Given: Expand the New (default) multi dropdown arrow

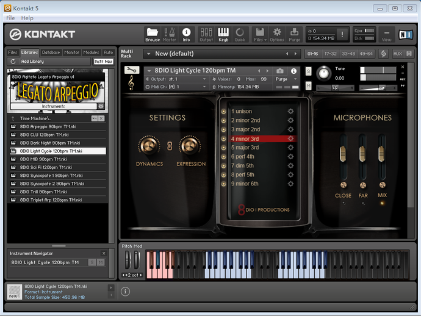Looking at the screenshot, I should [x=148, y=54].
